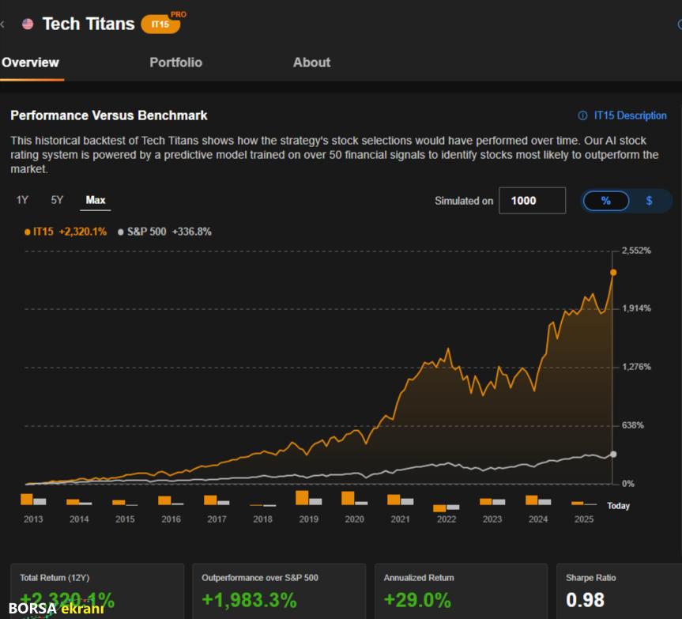
Task: Select the 1Y time range
Action: click(22, 200)
